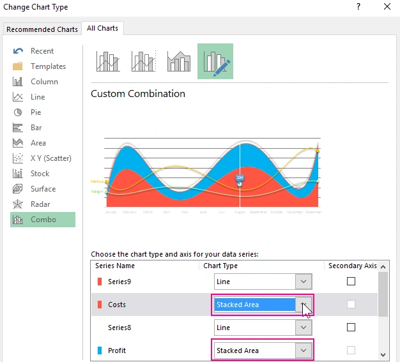Switch to the All Charts tab
This screenshot has width=400, height=362.
[104, 28]
